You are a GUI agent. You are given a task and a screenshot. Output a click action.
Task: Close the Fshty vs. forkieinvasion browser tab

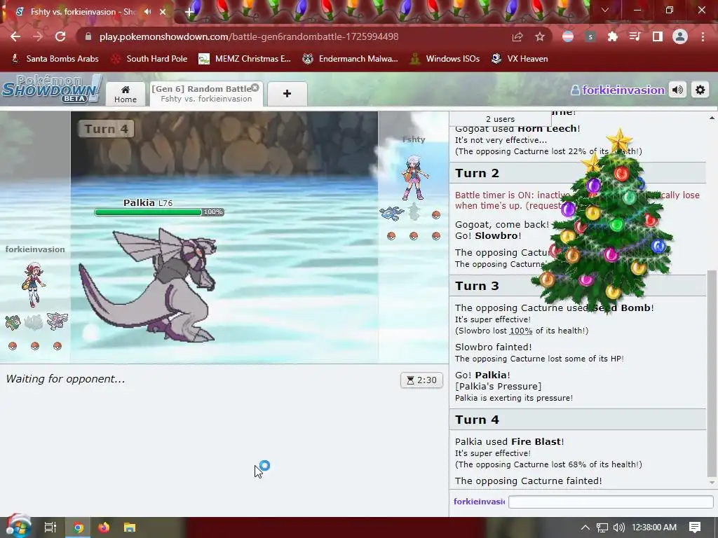(163, 12)
